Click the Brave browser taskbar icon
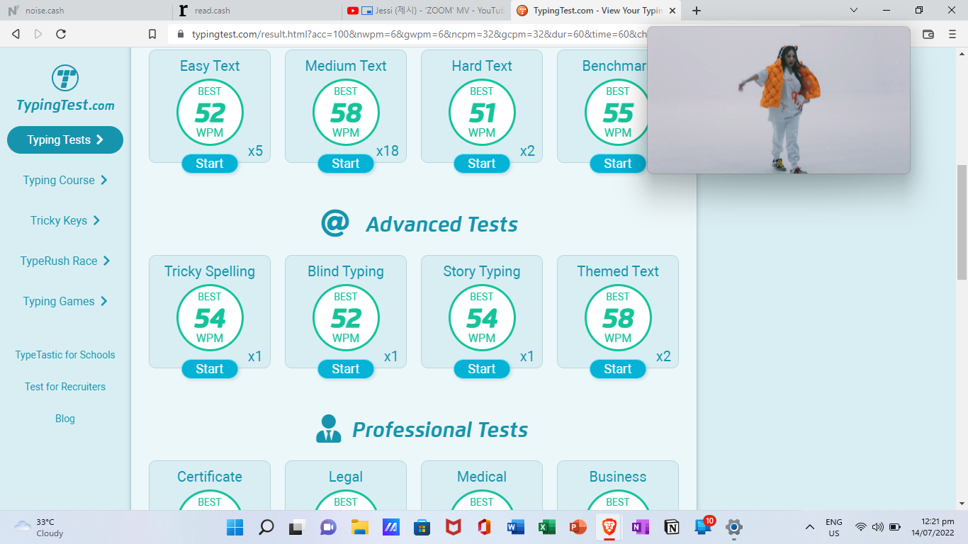 coord(609,527)
